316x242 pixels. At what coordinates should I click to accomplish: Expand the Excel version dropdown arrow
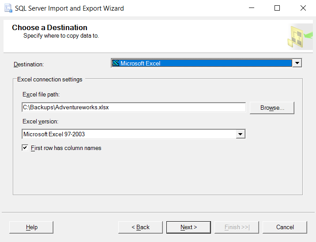(x=241, y=134)
